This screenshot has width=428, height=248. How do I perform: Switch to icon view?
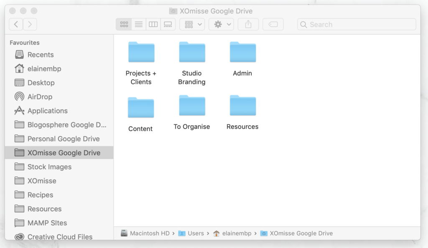click(124, 24)
